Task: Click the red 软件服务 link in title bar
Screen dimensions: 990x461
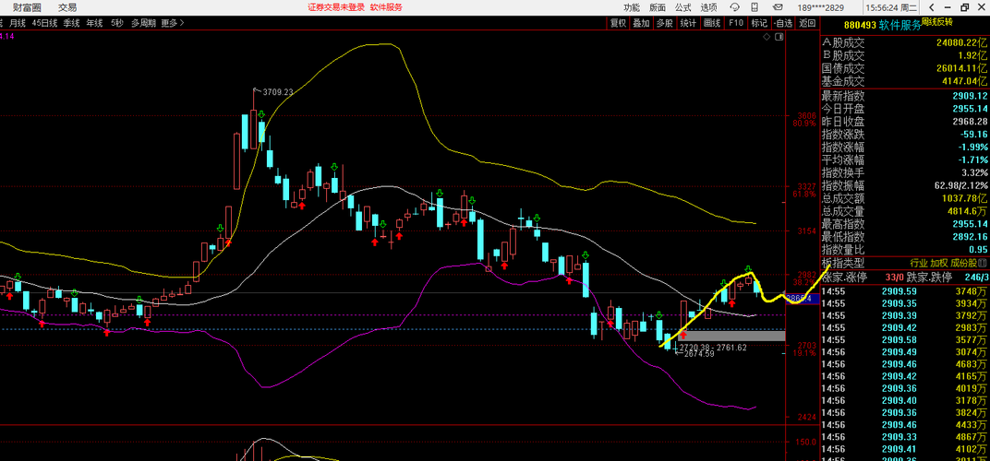Action: point(386,7)
